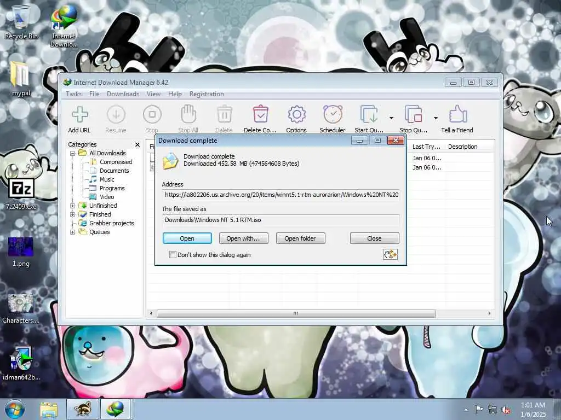Open the View menu

point(153,94)
